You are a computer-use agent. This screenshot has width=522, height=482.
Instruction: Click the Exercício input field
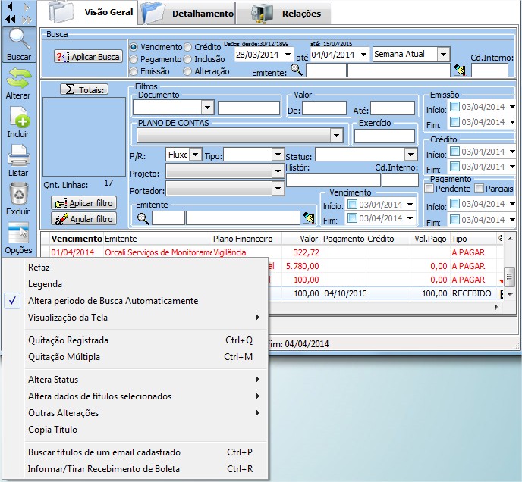(384, 136)
